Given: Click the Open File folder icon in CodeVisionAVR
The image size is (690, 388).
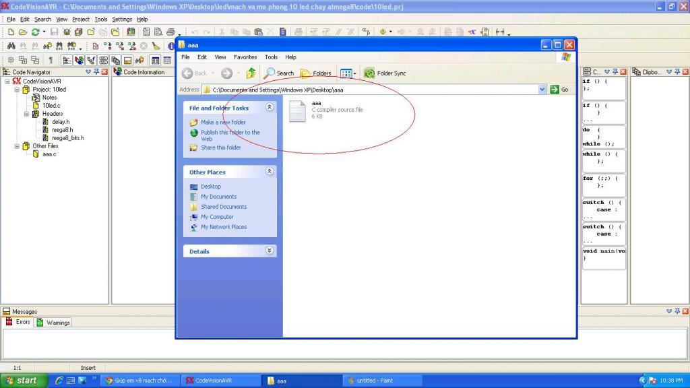Looking at the screenshot, I should coord(23,32).
